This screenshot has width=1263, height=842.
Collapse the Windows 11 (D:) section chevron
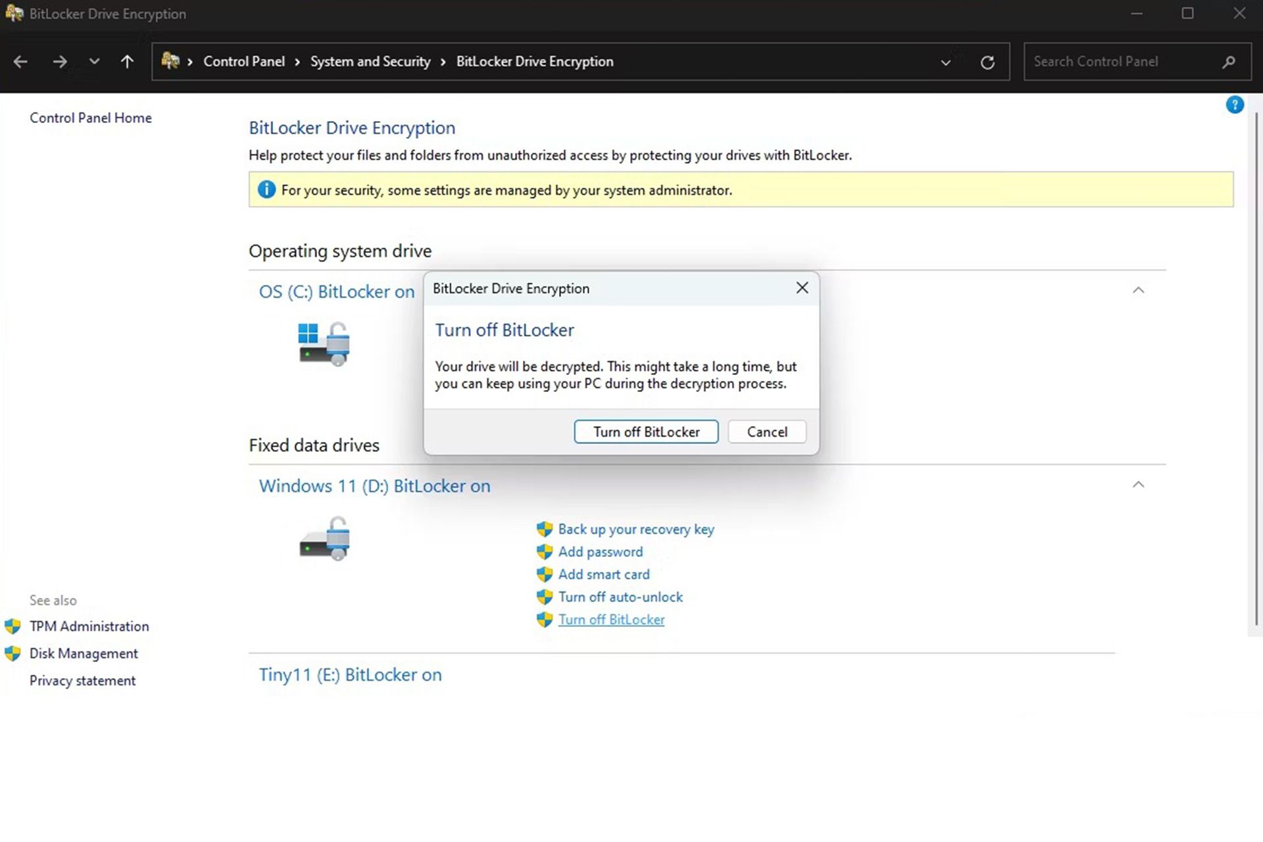coord(1139,485)
